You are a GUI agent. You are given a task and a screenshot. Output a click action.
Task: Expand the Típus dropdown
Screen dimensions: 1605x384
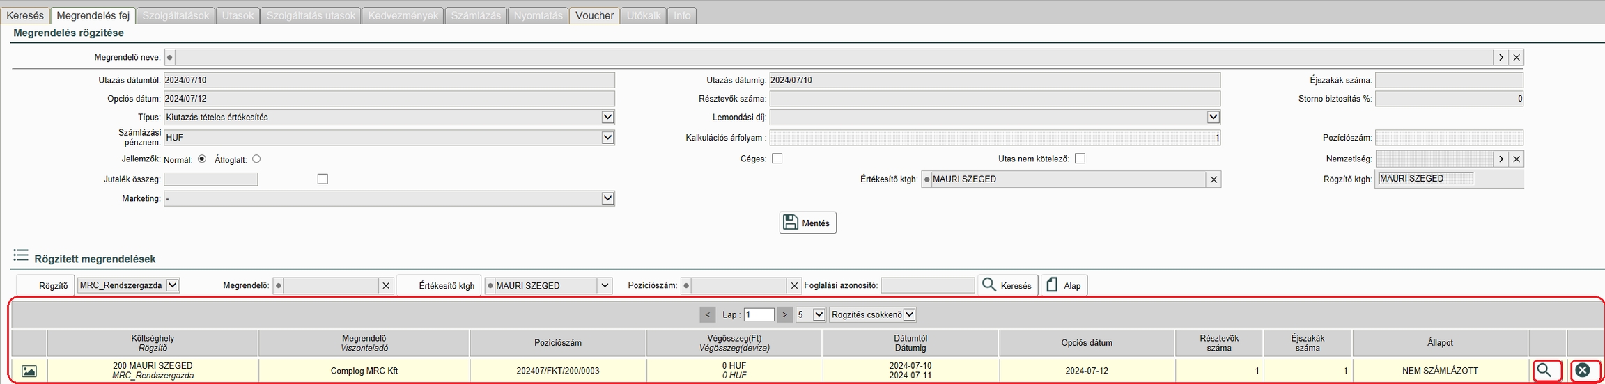click(607, 118)
